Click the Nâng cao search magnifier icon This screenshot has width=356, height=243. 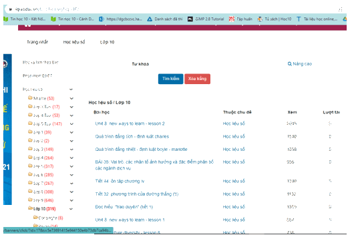(x=289, y=64)
